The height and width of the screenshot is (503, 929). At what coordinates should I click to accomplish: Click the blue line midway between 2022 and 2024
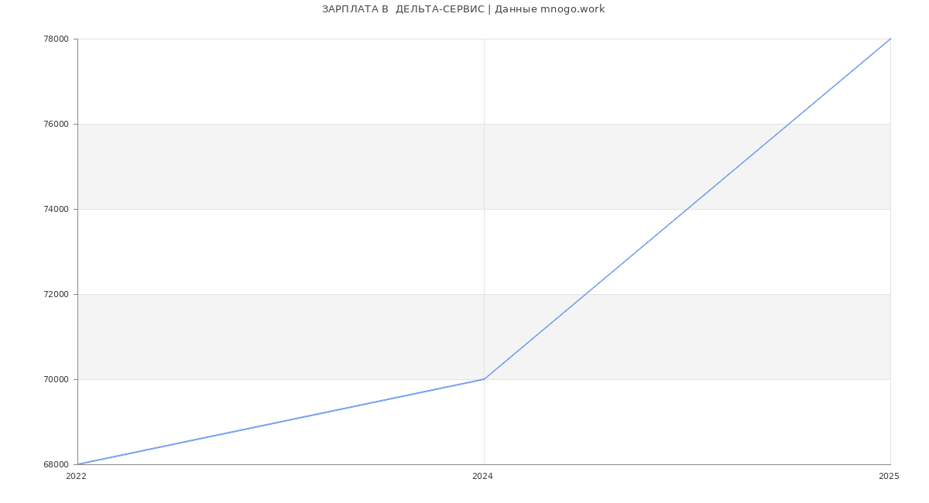tap(281, 422)
